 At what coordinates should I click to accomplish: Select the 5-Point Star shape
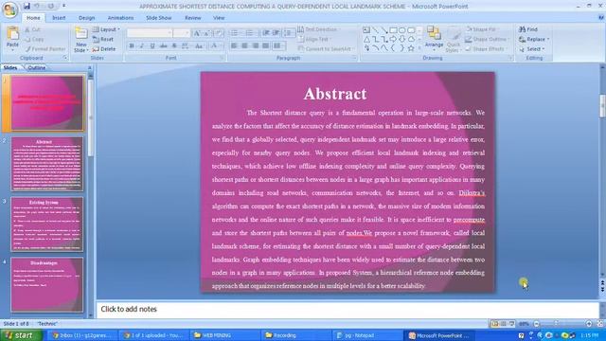[x=411, y=48]
